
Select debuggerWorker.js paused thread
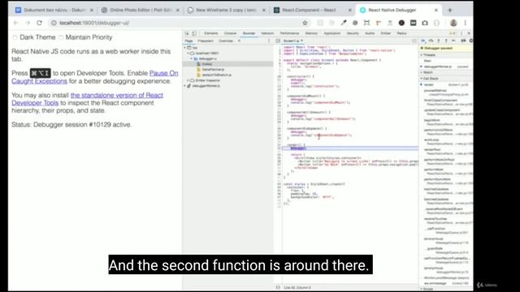[x=446, y=67]
